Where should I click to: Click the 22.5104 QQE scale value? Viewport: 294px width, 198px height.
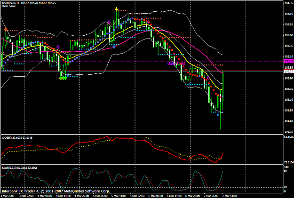(x=289, y=162)
